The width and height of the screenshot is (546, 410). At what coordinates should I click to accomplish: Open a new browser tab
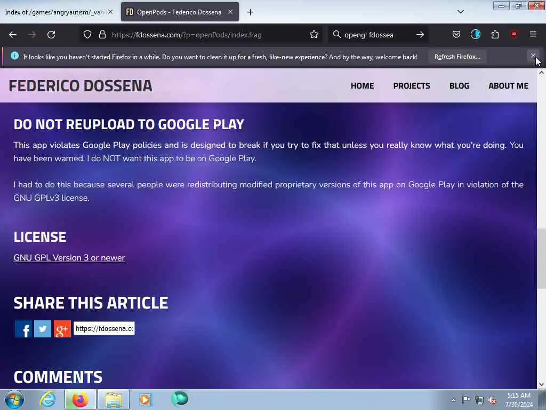pos(251,12)
